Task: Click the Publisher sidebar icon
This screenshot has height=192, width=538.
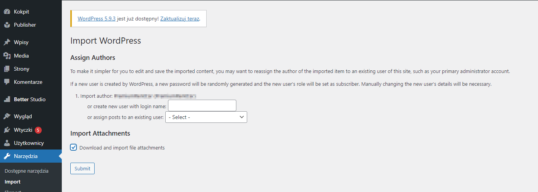Action: [7, 25]
